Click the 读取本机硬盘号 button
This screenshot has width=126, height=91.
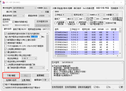click(84, 87)
